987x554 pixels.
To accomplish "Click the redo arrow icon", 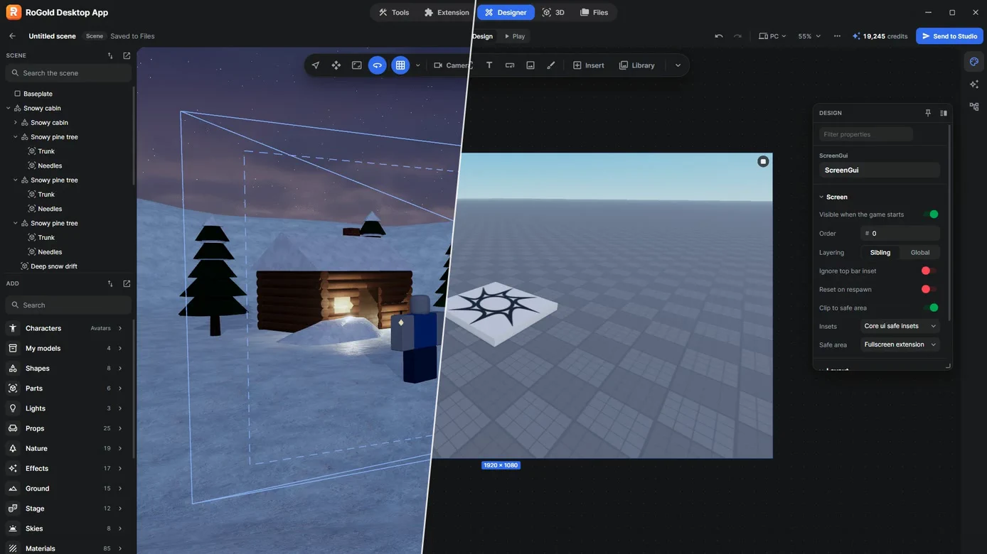I will pos(737,36).
